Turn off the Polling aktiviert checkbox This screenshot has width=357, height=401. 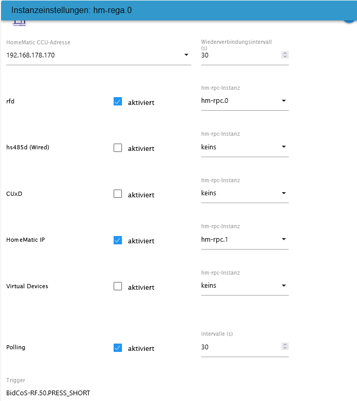118,348
